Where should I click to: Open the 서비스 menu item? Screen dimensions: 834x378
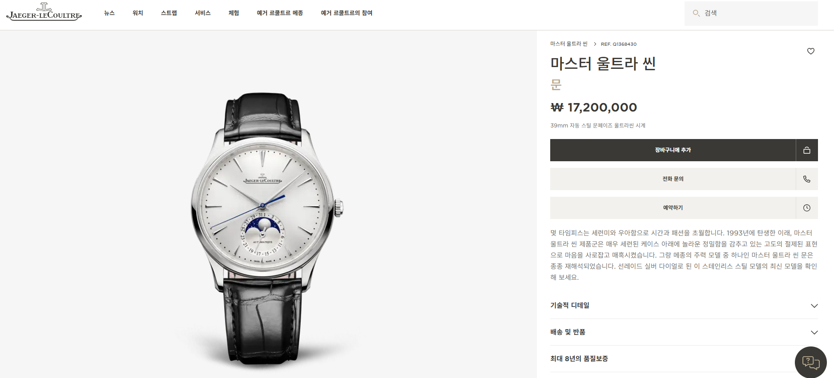click(x=203, y=13)
